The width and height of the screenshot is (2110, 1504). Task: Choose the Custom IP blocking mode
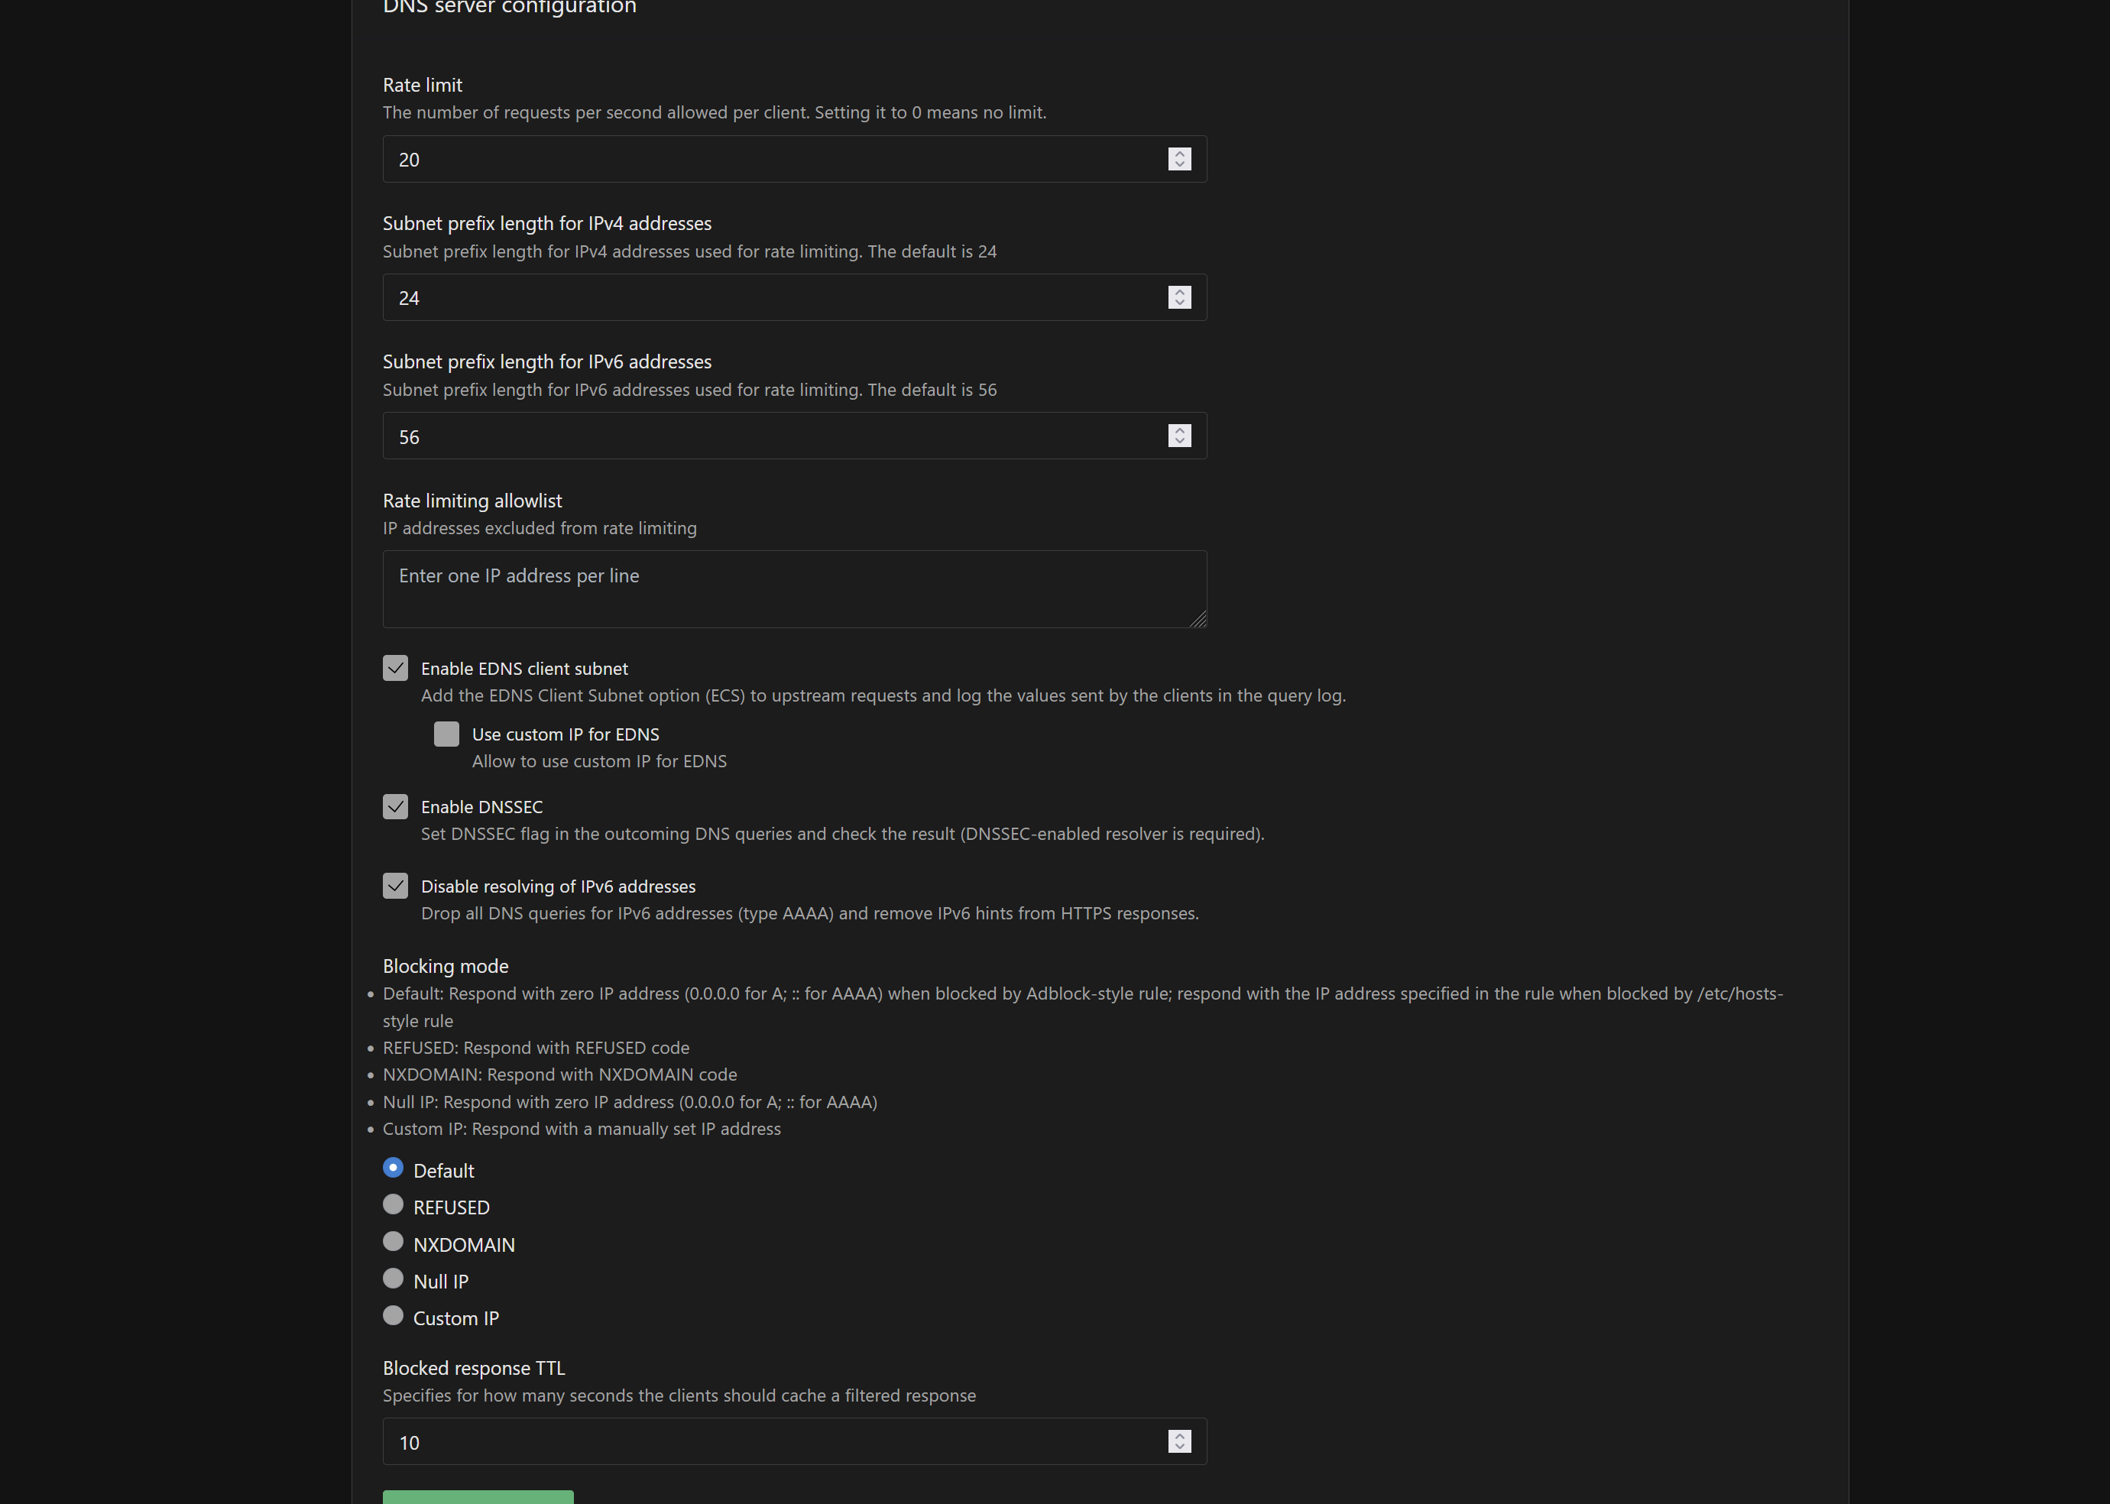click(x=394, y=1316)
